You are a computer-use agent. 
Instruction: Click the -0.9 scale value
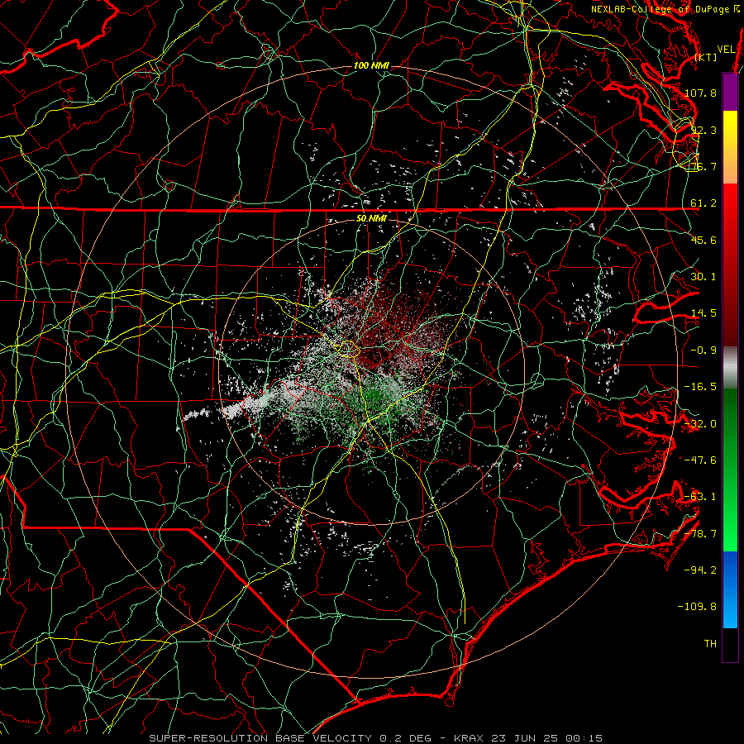pyautogui.click(x=703, y=351)
